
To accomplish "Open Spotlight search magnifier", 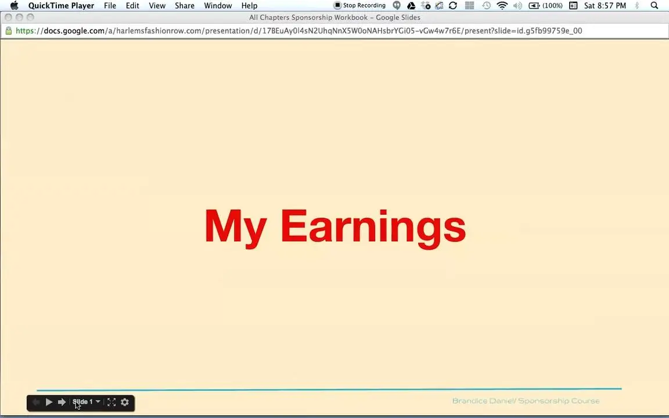I will (x=654, y=6).
